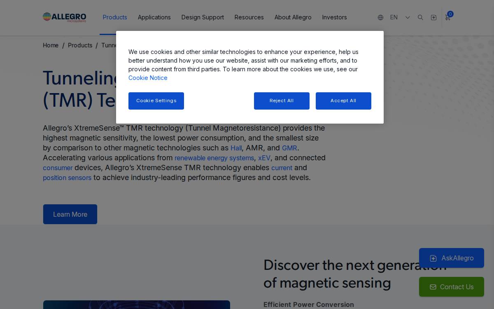Click the Cookie Settings button
Viewport: 494px width, 309px height.
click(x=156, y=101)
